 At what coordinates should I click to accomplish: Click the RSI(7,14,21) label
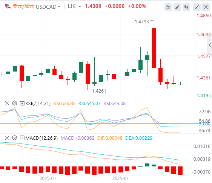tap(38, 104)
